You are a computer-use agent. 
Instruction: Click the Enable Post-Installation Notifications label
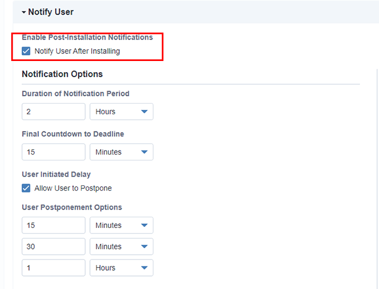87,37
